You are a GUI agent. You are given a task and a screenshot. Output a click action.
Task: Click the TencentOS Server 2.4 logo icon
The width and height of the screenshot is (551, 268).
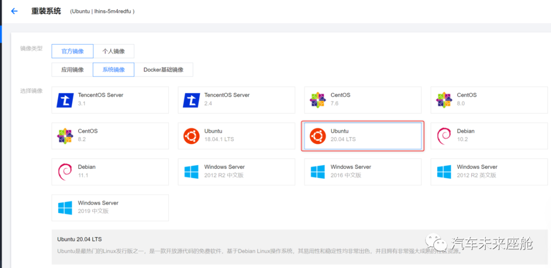click(191, 100)
